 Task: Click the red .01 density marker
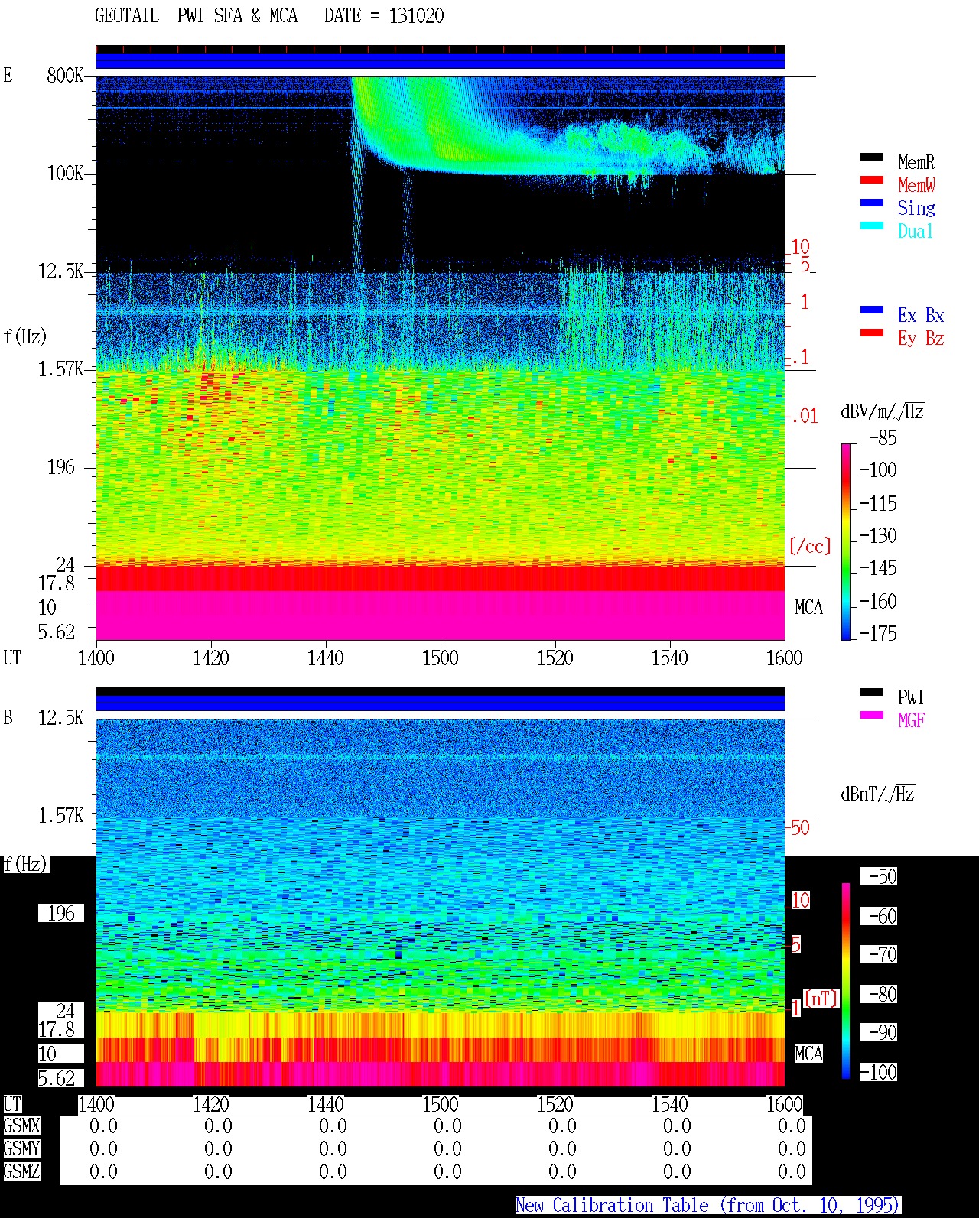click(804, 416)
